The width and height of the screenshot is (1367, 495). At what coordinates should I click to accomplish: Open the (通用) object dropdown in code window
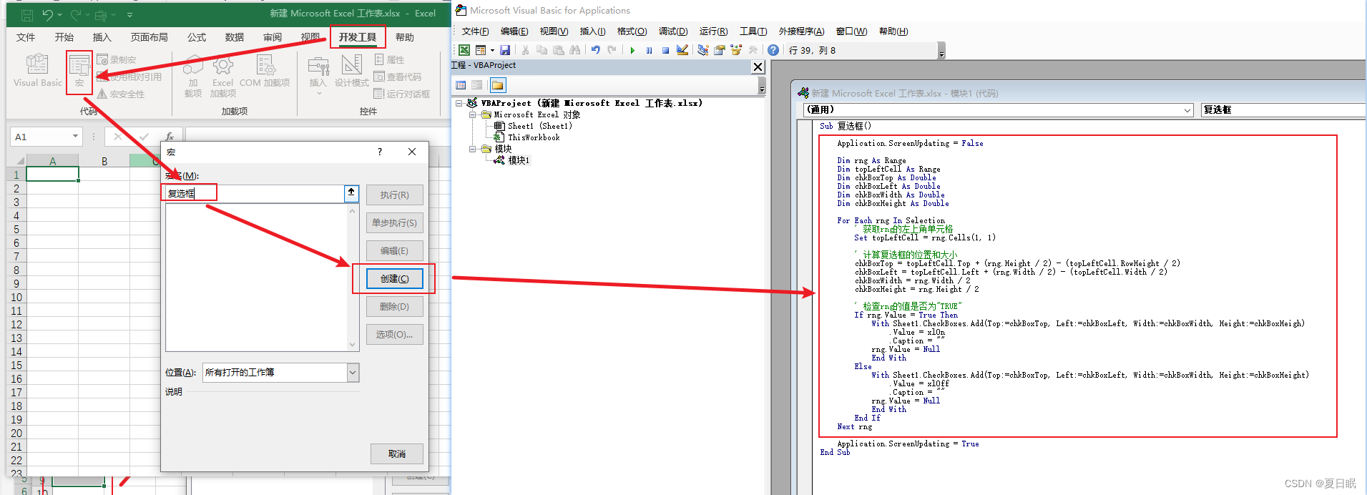point(1188,109)
